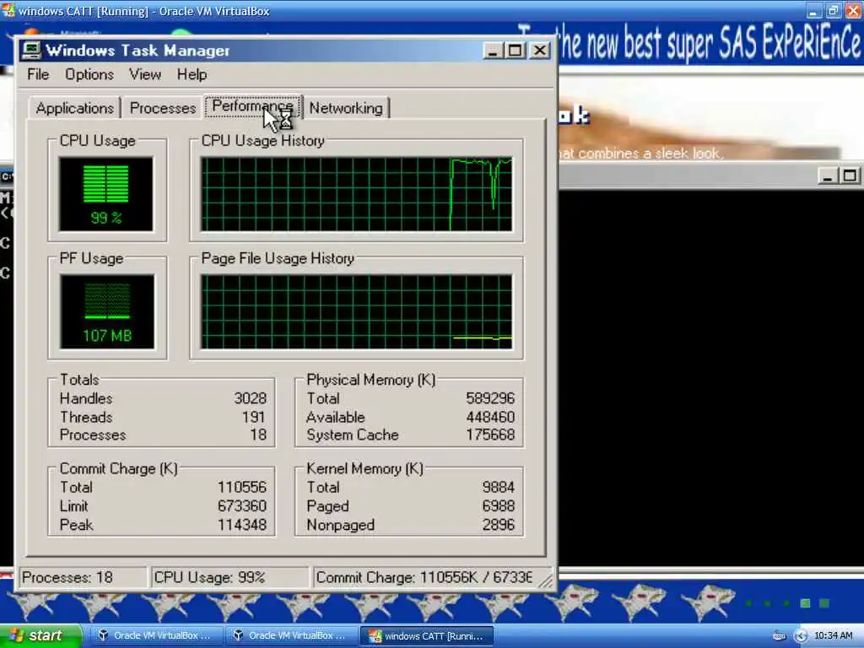The width and height of the screenshot is (864, 648).
Task: Click Commit Charge Limit value 673360
Action: (242, 506)
